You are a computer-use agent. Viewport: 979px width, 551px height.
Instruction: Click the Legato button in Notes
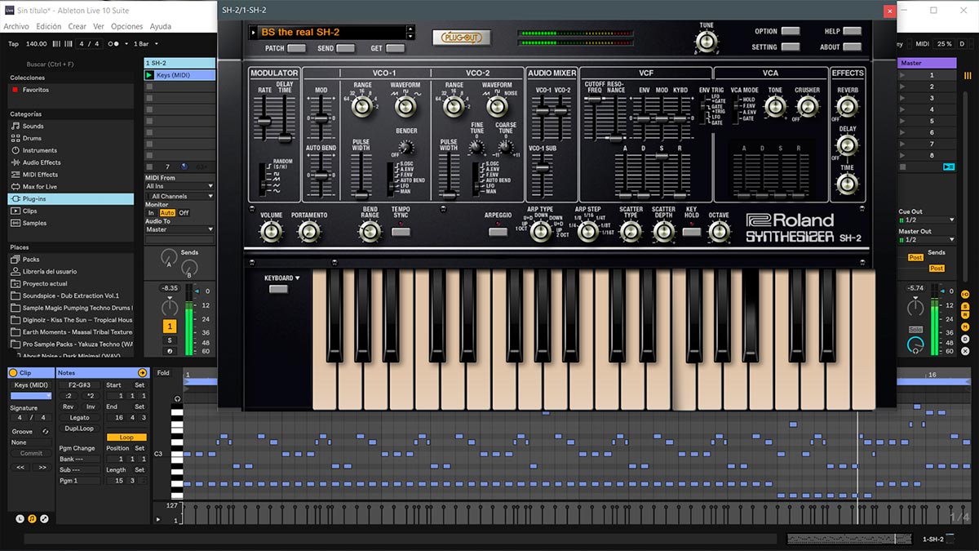click(x=79, y=417)
